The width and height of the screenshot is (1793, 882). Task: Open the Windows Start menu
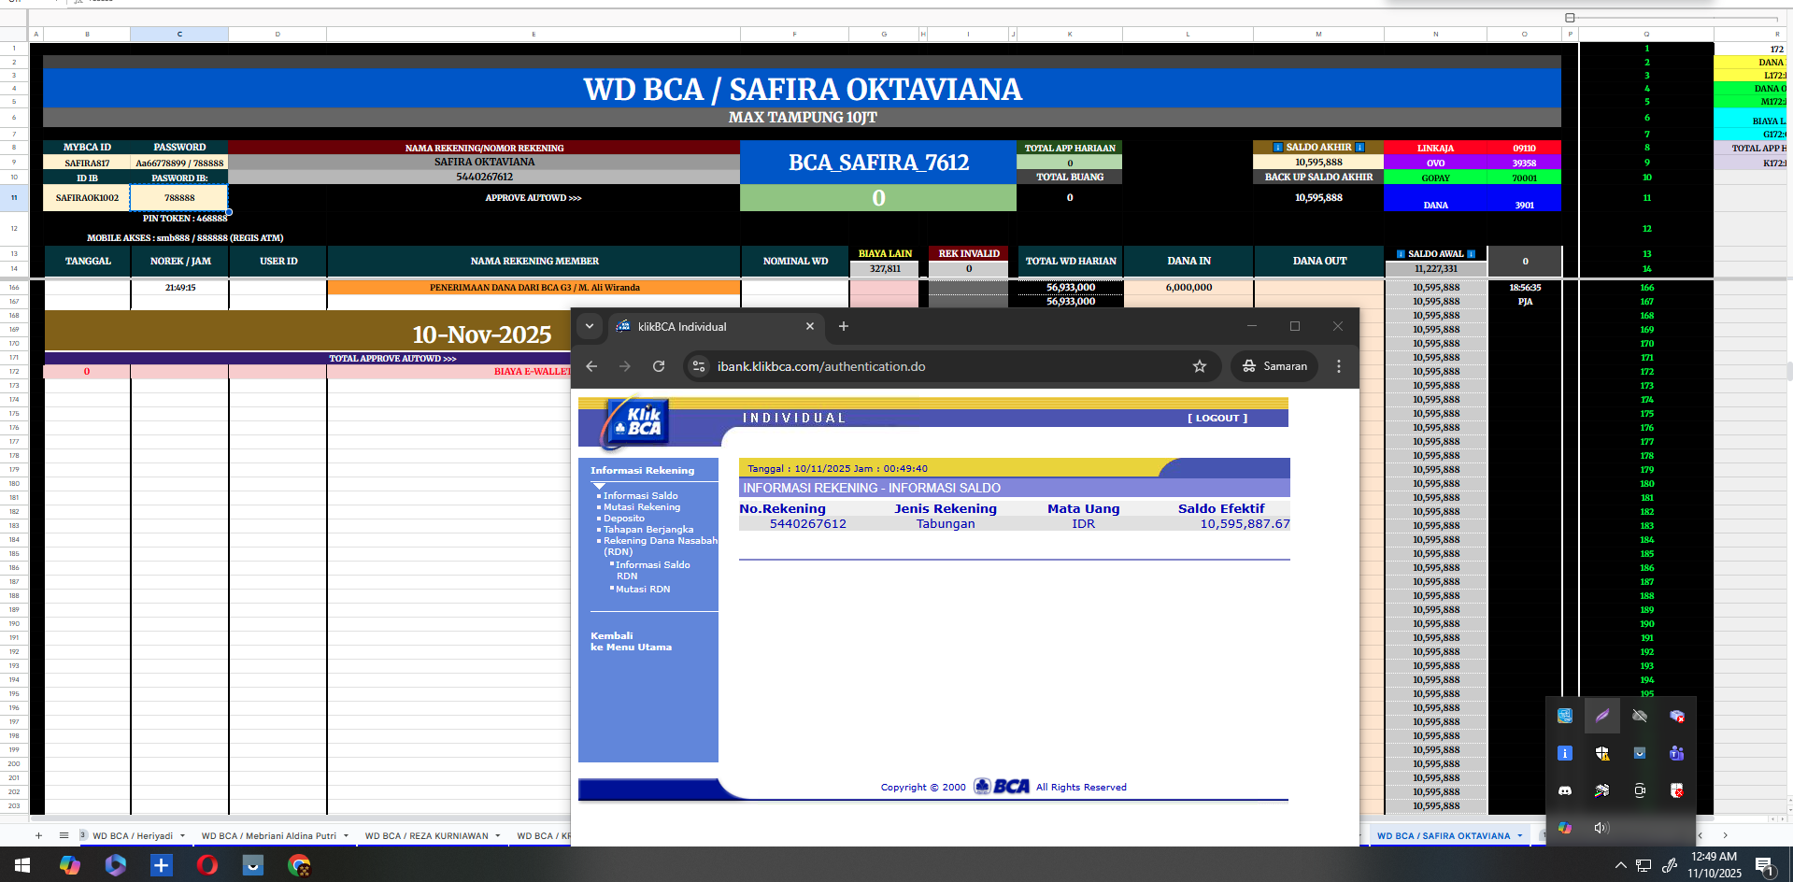(x=22, y=865)
